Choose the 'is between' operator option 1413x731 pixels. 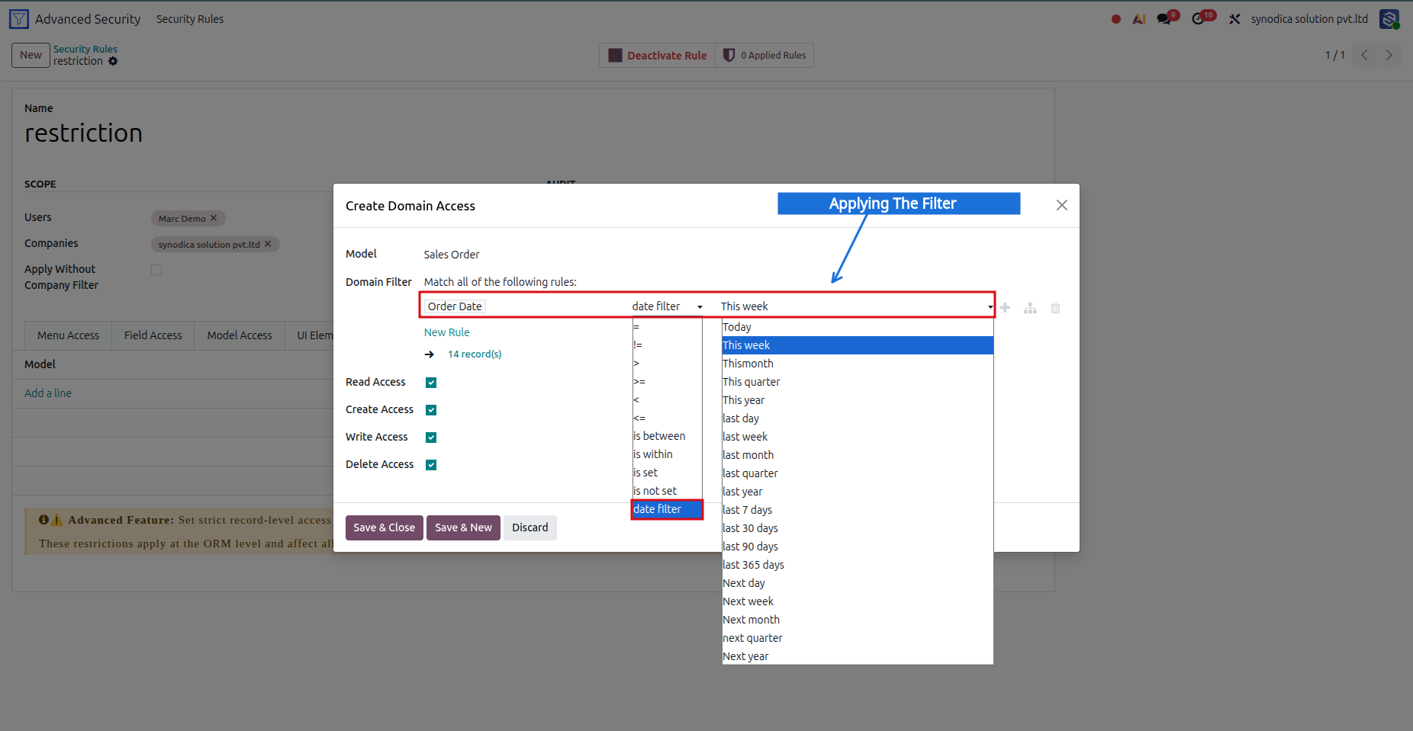(x=667, y=436)
